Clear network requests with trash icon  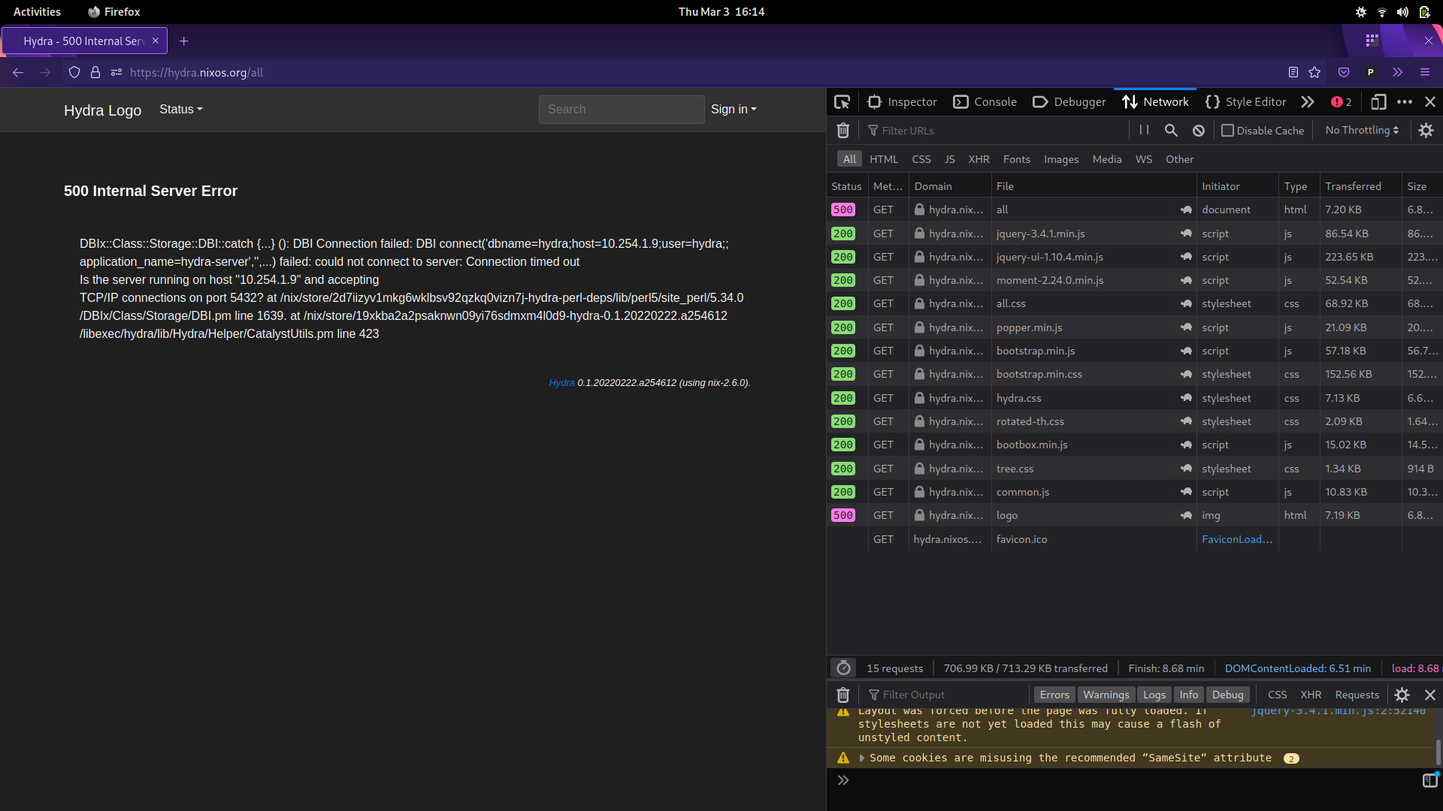[843, 131]
